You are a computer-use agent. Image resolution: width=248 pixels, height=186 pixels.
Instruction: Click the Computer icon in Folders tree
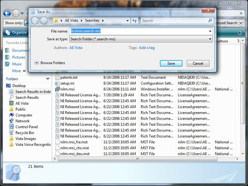click(x=12, y=115)
